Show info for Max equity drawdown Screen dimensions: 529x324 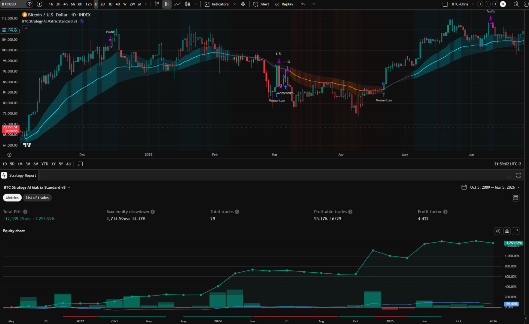click(153, 212)
